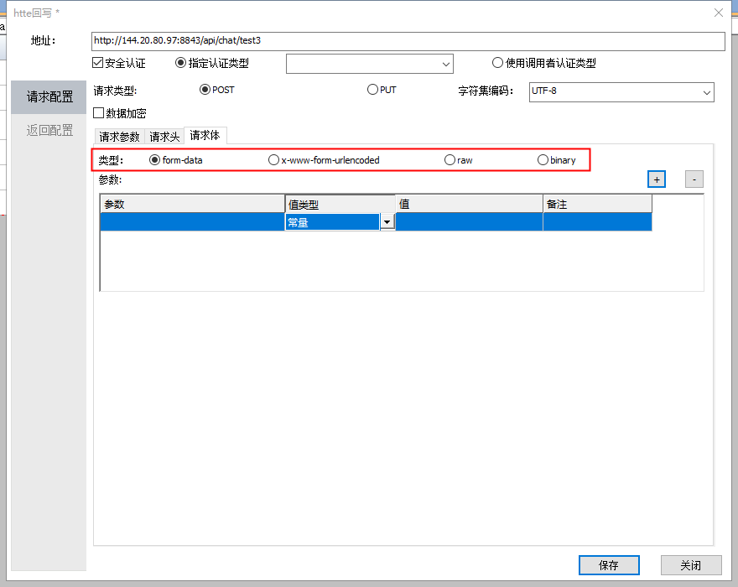This screenshot has width=738, height=587.
Task: Open the 返回配置 side section
Action: click(49, 130)
